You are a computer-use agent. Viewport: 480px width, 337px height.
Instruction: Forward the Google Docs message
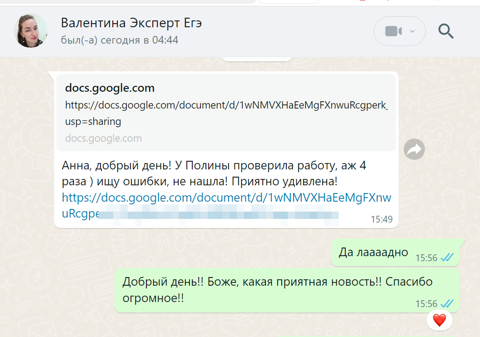(x=414, y=149)
